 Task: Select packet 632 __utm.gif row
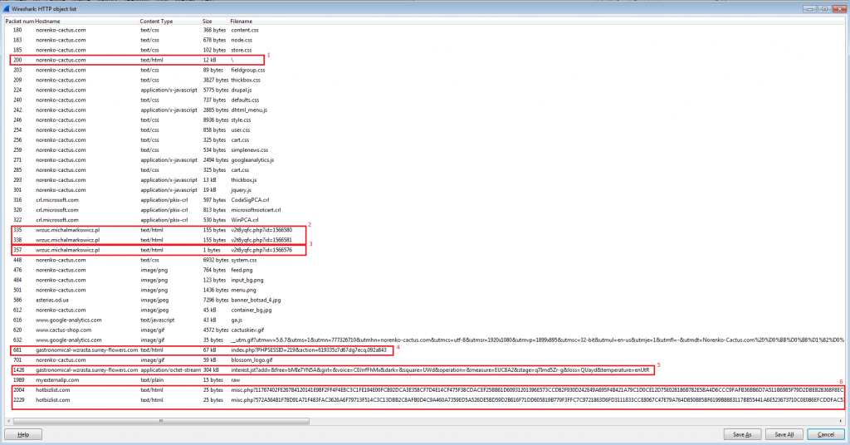(425, 340)
